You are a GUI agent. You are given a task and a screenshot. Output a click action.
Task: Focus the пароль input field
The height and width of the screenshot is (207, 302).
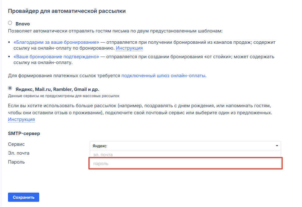click(185, 164)
